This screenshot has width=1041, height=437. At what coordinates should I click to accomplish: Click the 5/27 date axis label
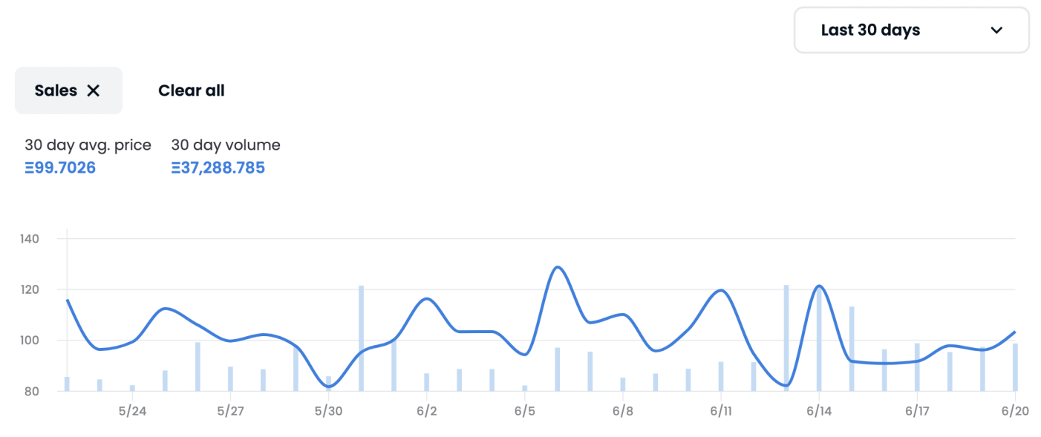pos(230,412)
